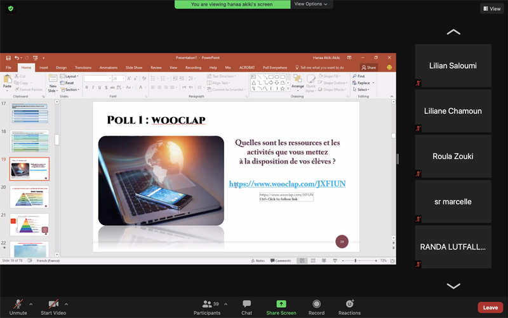This screenshot has height=318, width=508.
Task: Click the Reactions icon in Zoom toolbar
Action: tap(350, 304)
